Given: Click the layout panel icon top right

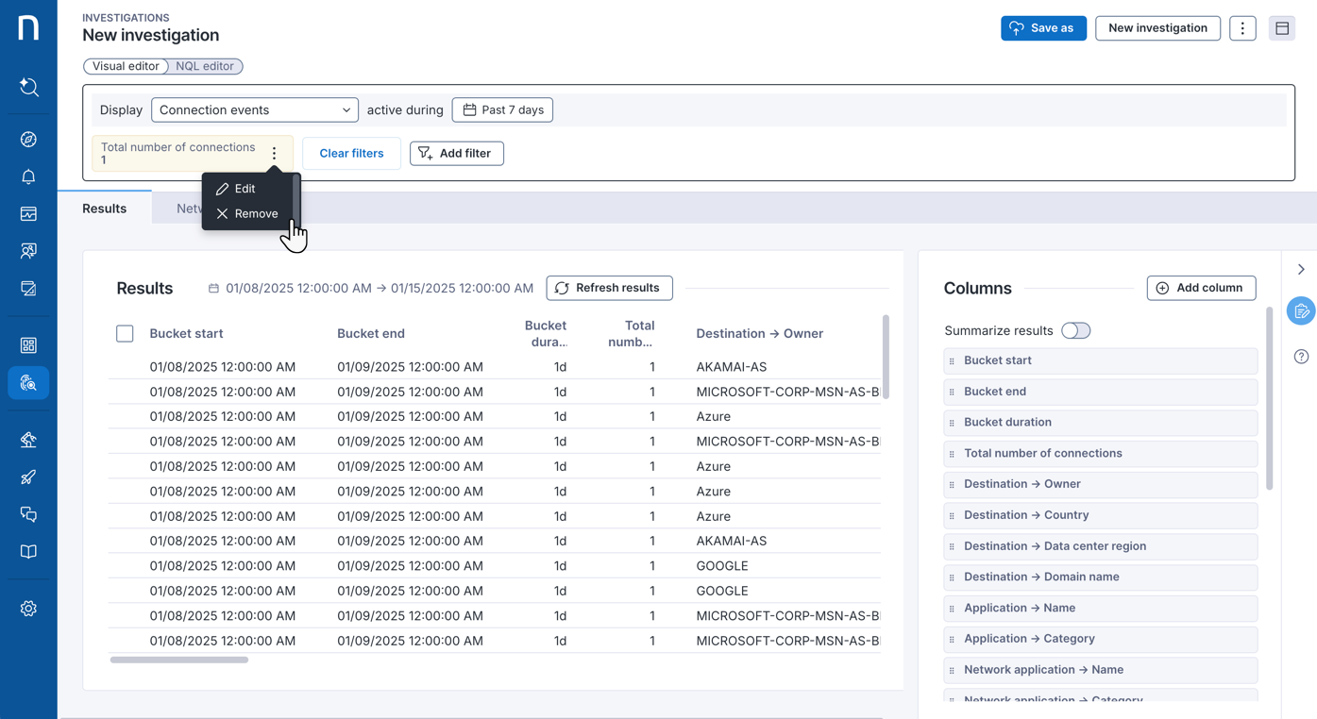Looking at the screenshot, I should coord(1281,28).
